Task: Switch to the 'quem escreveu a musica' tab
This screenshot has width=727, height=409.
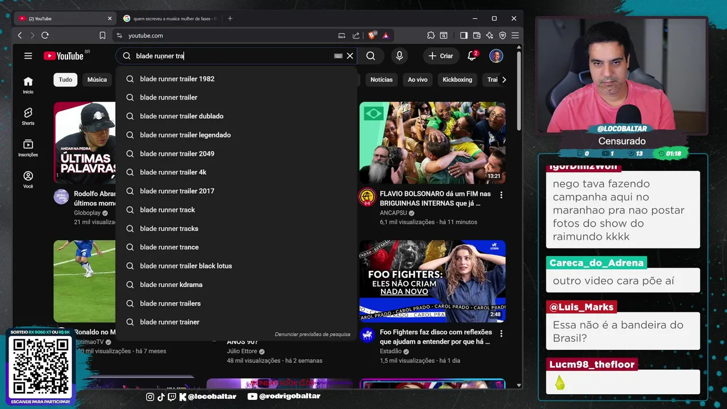Action: pyautogui.click(x=171, y=19)
